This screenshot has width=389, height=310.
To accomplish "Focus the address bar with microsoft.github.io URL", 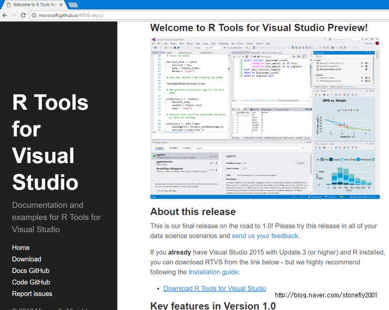I will (x=208, y=15).
